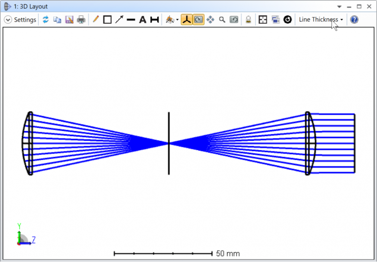Viewport: 377px width, 262px height.
Task: Expand the Settings panel chevron
Action: (8, 20)
